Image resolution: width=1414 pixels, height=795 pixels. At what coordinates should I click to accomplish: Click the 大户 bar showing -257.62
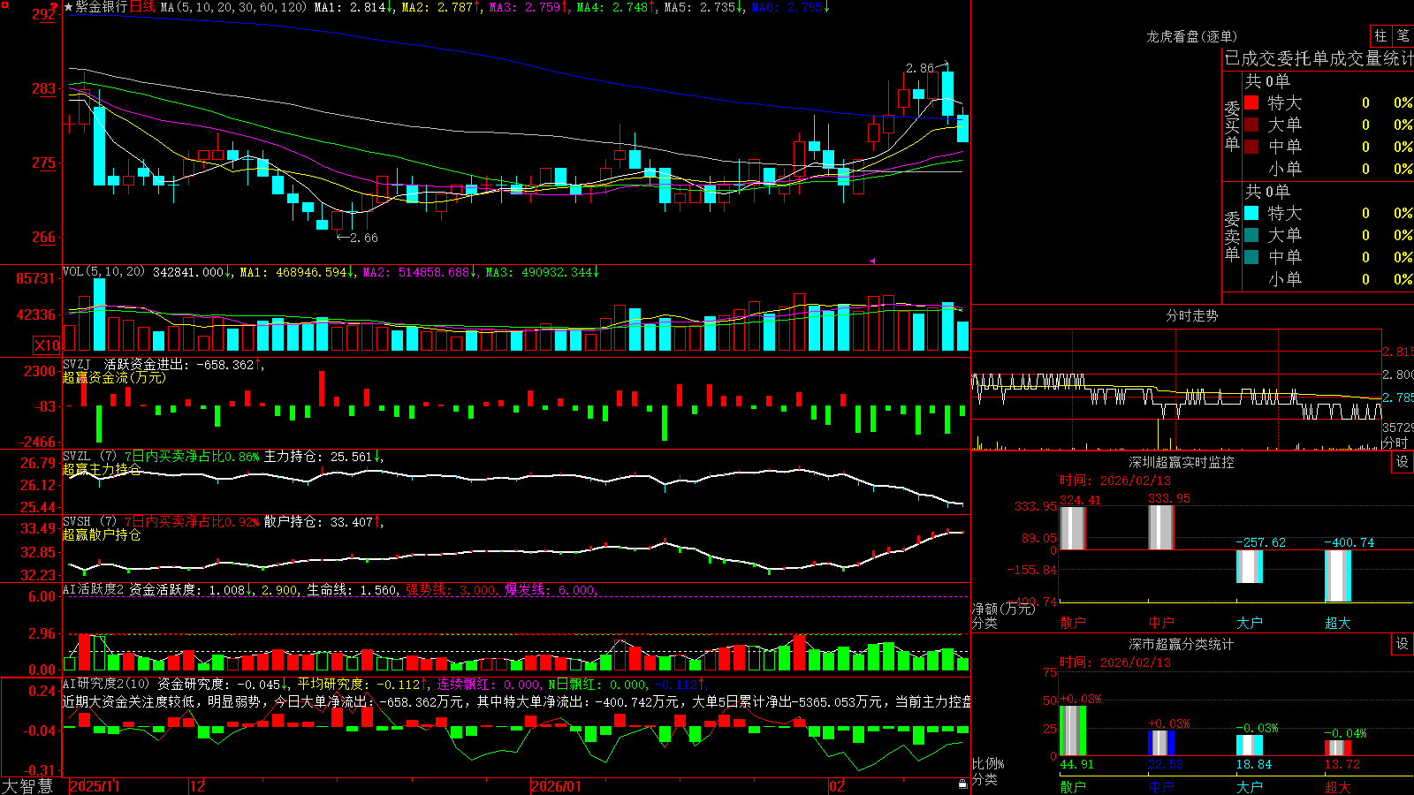(x=1250, y=566)
